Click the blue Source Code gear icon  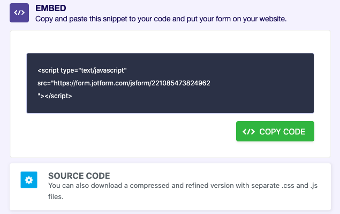tap(28, 180)
